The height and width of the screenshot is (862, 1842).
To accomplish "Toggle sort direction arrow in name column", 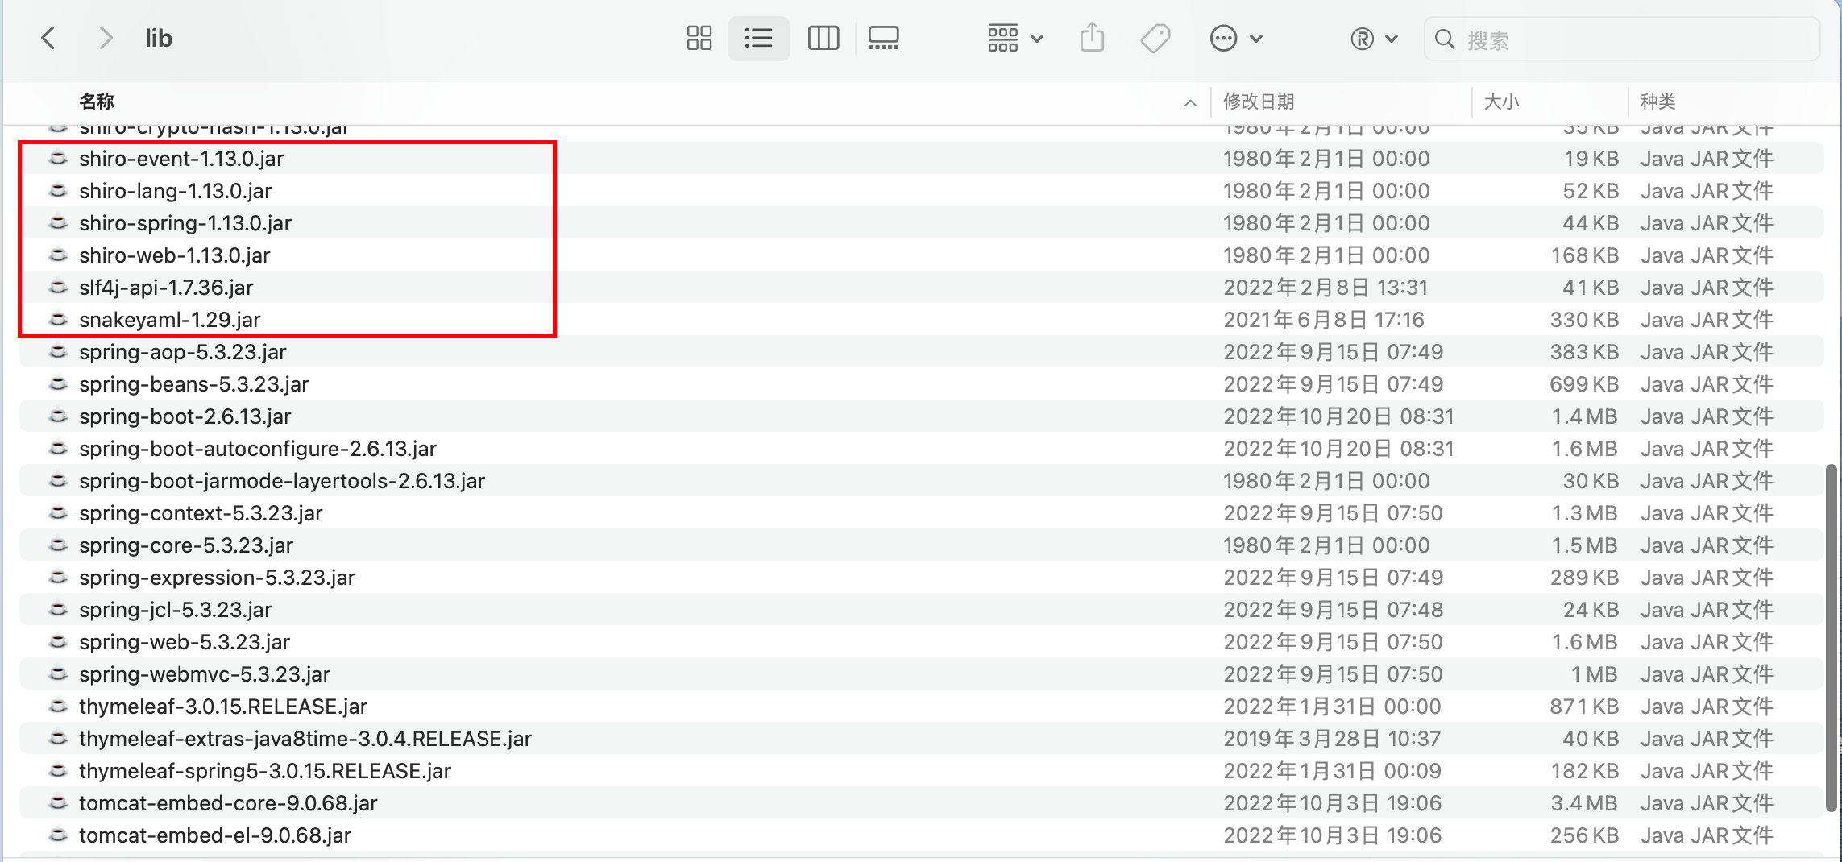I will tap(1190, 102).
